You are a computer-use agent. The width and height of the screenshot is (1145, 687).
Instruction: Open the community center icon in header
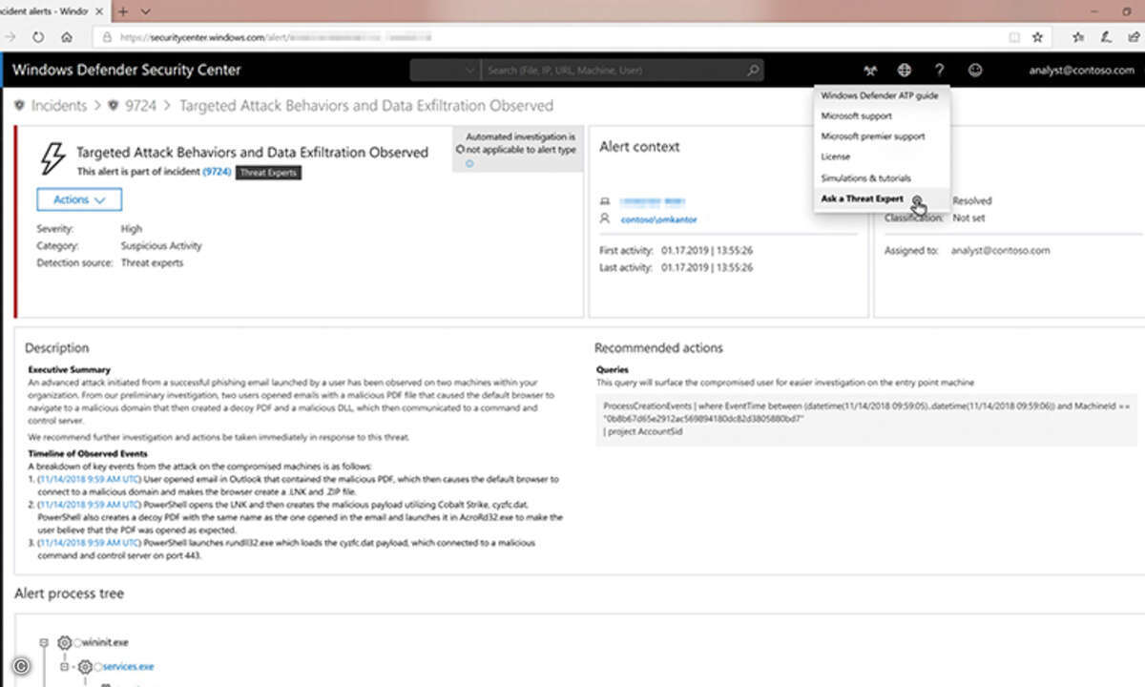(x=869, y=70)
